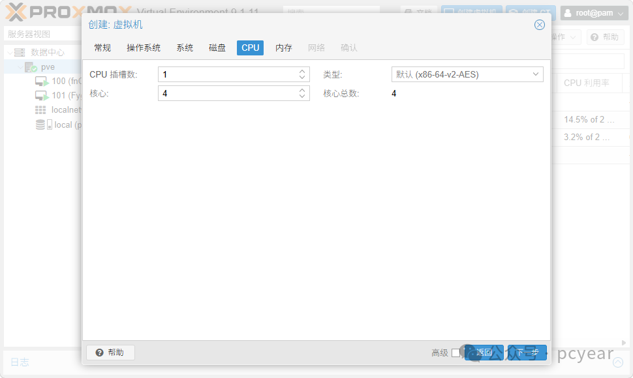Click the 数据中心 server icon

[20, 52]
